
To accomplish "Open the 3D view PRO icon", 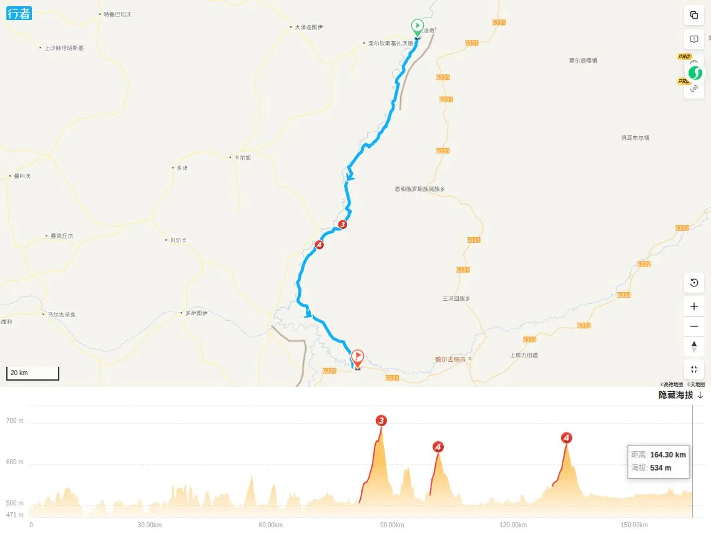I will point(694,89).
